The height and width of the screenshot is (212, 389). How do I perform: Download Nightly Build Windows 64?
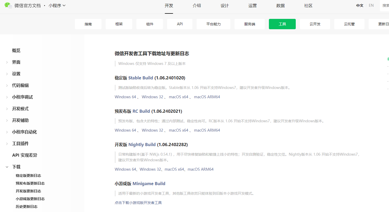[x=125, y=169]
